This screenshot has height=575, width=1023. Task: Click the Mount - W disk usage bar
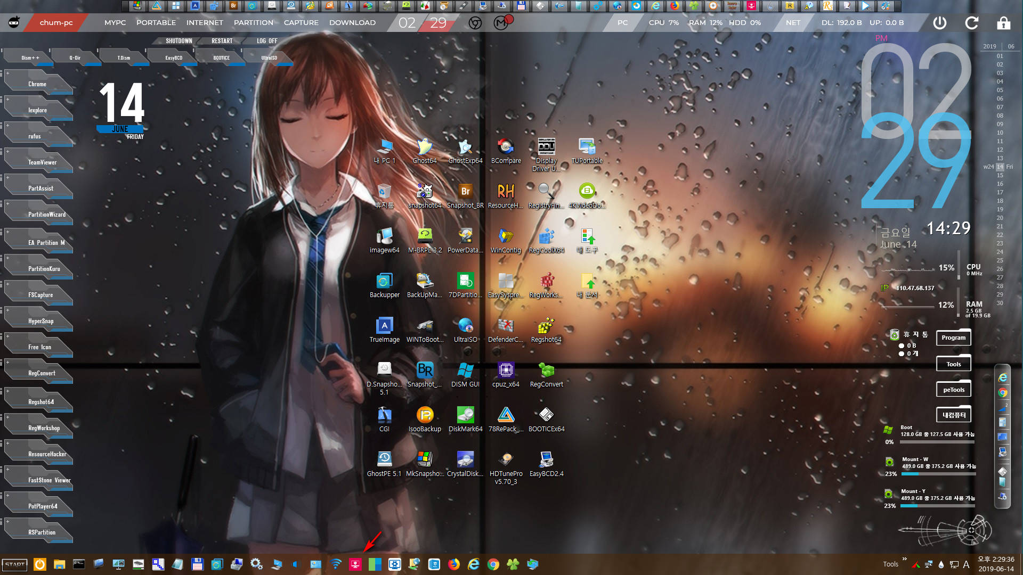pyautogui.click(x=939, y=474)
